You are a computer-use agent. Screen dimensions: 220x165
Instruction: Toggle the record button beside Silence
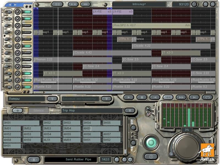18,110
